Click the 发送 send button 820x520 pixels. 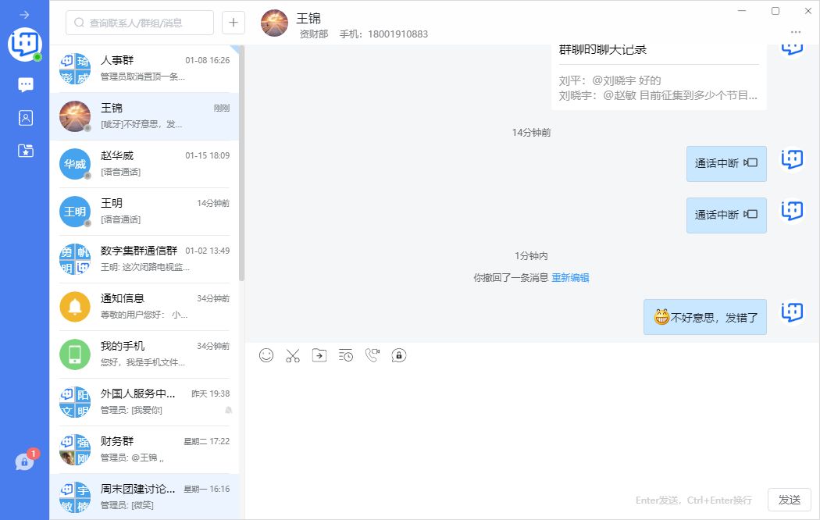(790, 500)
